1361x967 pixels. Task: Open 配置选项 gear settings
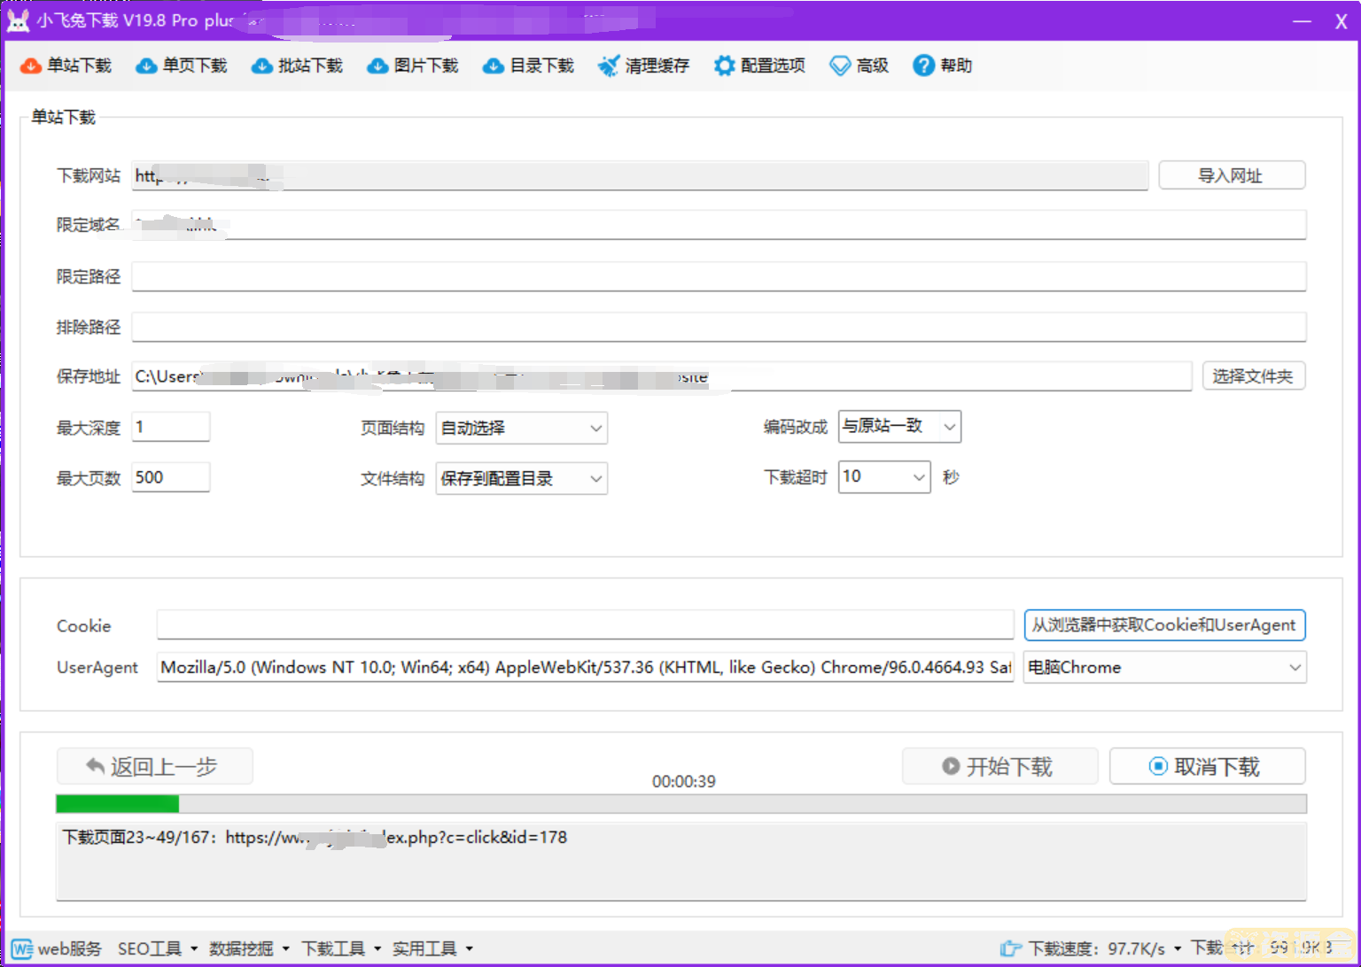759,66
